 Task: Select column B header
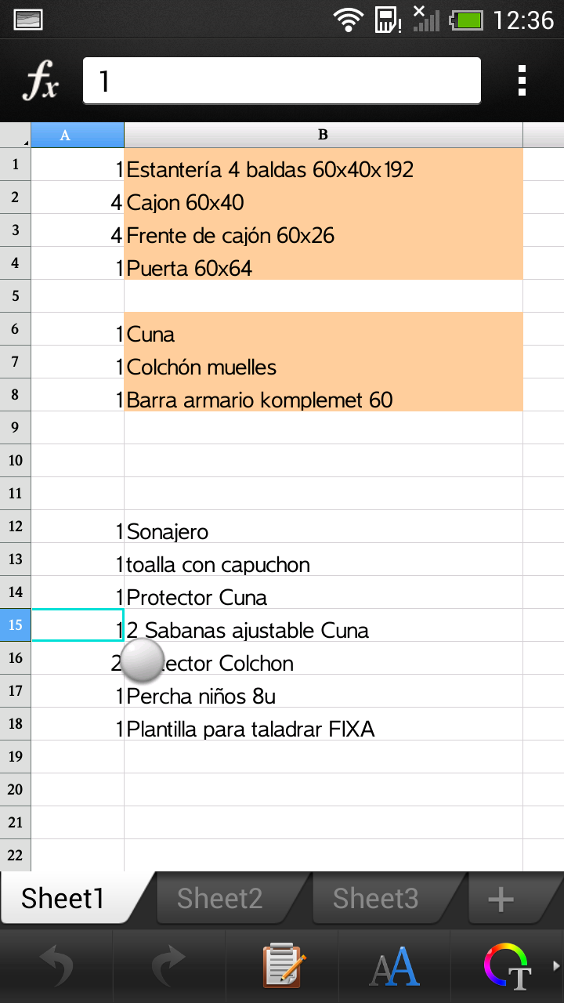(323, 135)
